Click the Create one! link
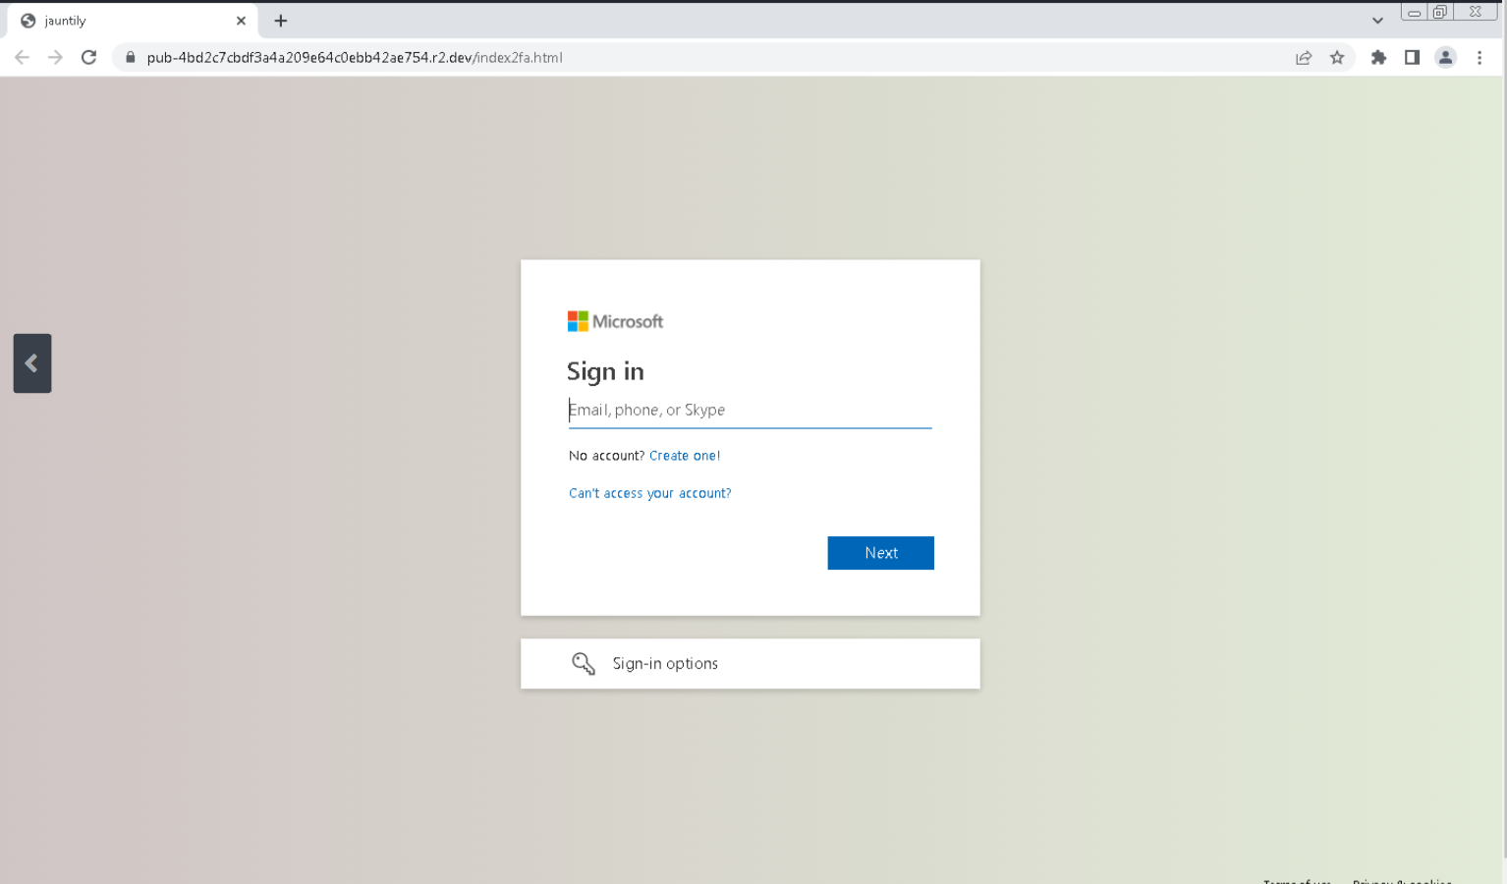This screenshot has height=884, width=1507. (685, 456)
